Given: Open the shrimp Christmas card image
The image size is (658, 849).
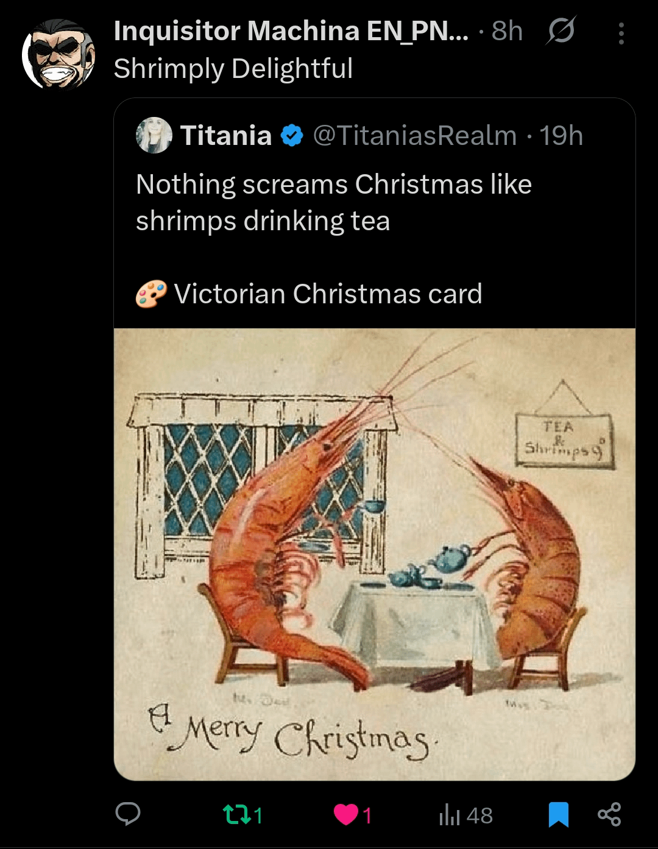Looking at the screenshot, I should click(374, 554).
